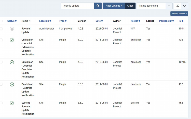Click the Joomla! Update extension name
This screenshot has height=119, width=191.
coord(26,30)
